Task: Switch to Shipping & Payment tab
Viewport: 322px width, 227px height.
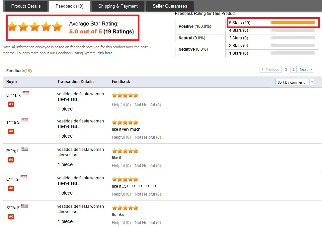Action: (118, 6)
